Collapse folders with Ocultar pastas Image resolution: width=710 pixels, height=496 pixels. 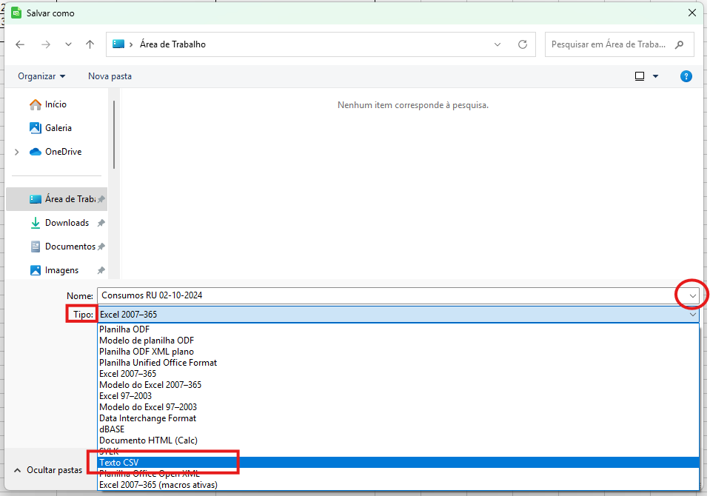pyautogui.click(x=48, y=470)
